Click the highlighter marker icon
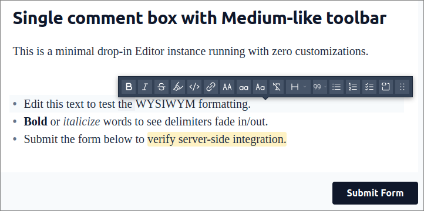This screenshot has height=211, width=424. point(178,87)
